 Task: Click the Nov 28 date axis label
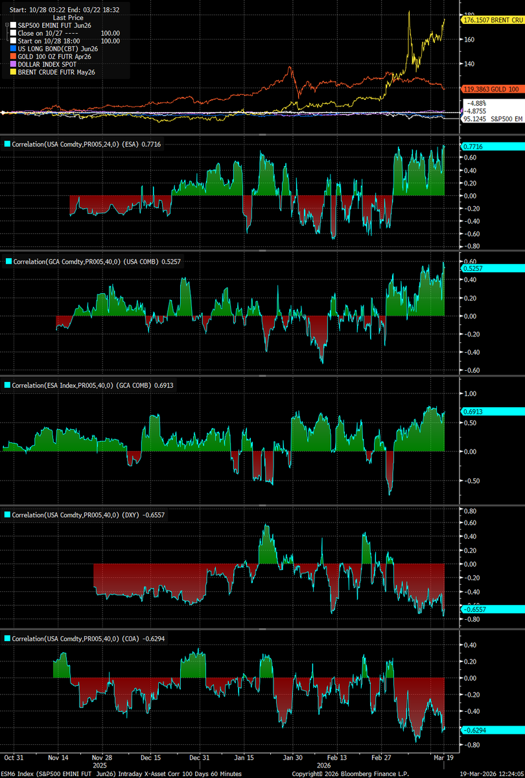click(102, 757)
